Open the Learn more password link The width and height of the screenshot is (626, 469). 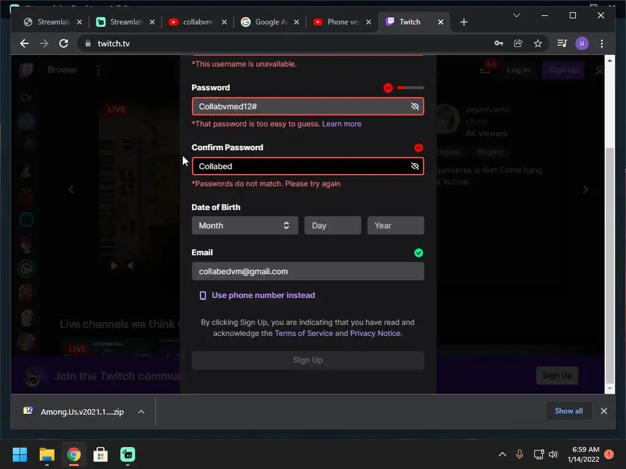point(342,123)
